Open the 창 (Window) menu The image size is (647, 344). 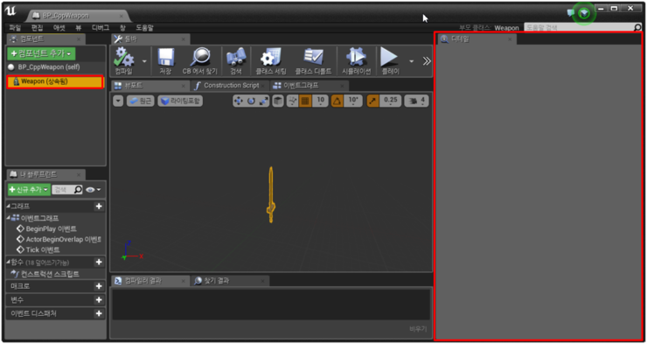(122, 28)
